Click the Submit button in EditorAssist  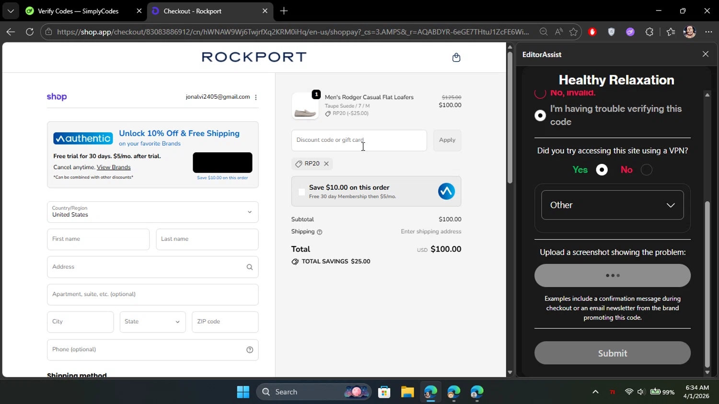coord(613,353)
